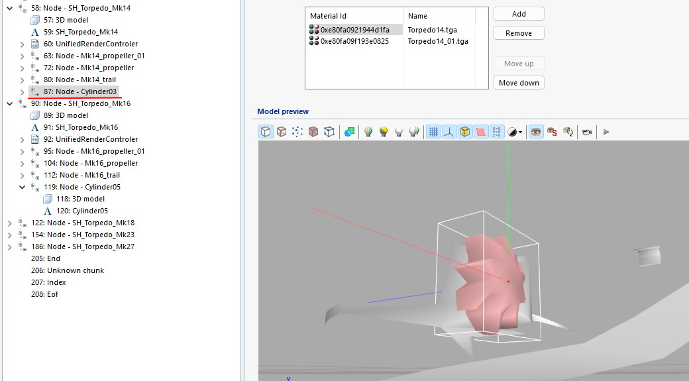This screenshot has width=689, height=381.
Task: Click the blue sphere and green cube icon
Action: (349, 132)
